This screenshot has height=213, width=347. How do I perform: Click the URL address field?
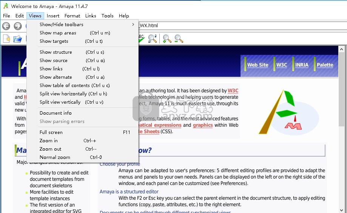(242, 25)
